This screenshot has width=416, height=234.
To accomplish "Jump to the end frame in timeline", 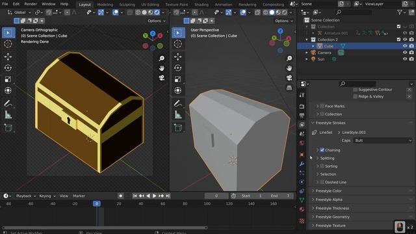I will (168, 196).
